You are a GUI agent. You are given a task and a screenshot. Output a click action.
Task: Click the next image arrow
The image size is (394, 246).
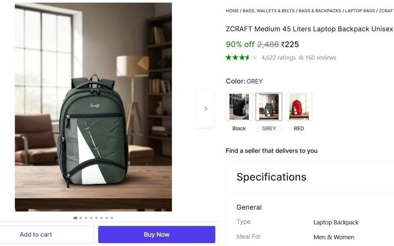206,108
